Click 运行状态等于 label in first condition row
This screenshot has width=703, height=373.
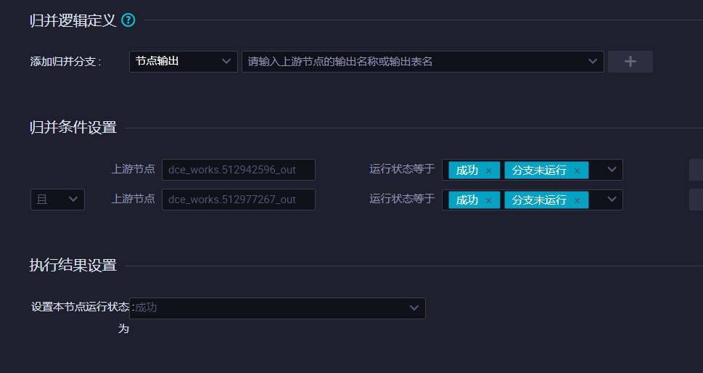pos(402,169)
